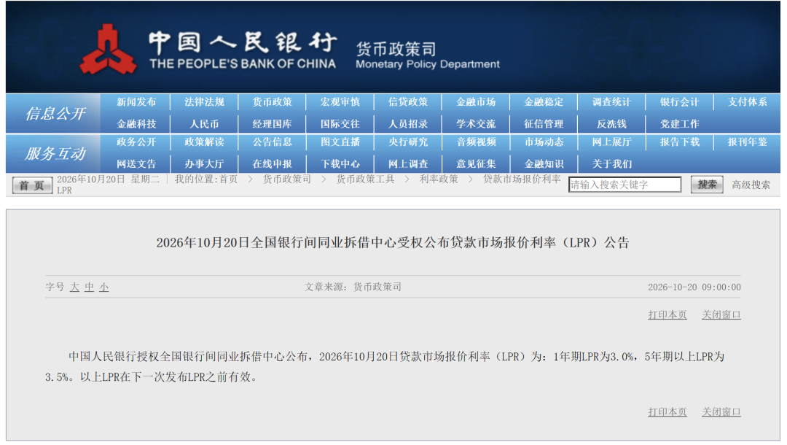Set font size to 小 (small)
Viewport: 787px width, 445px height.
pyautogui.click(x=104, y=287)
